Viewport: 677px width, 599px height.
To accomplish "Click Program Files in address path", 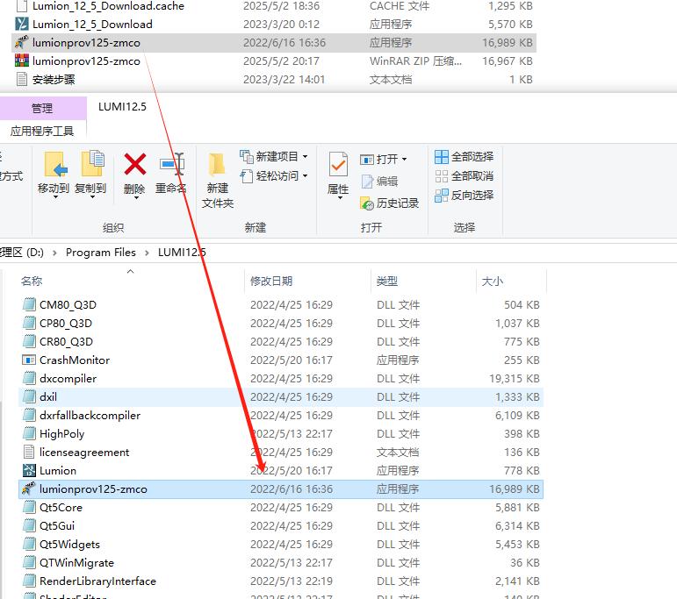I will pos(101,253).
